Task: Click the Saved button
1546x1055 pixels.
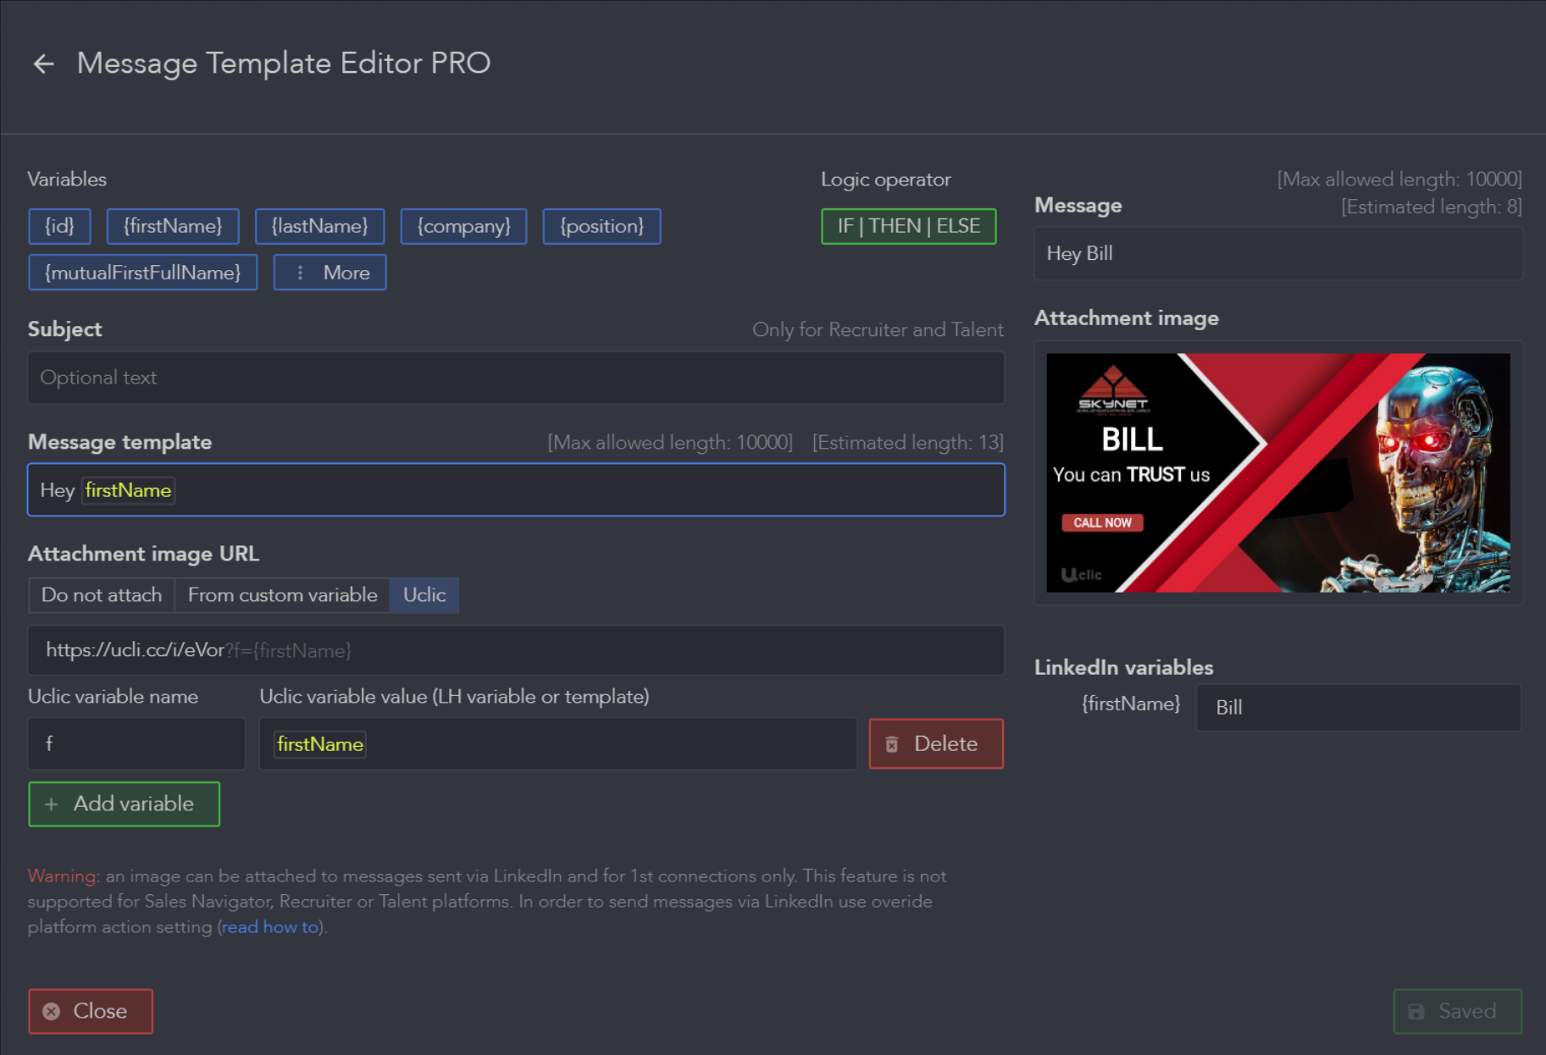Action: [x=1457, y=1011]
